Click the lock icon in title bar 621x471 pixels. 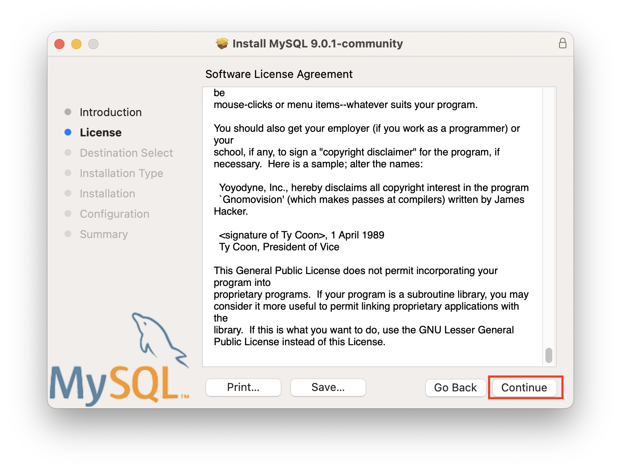[562, 43]
